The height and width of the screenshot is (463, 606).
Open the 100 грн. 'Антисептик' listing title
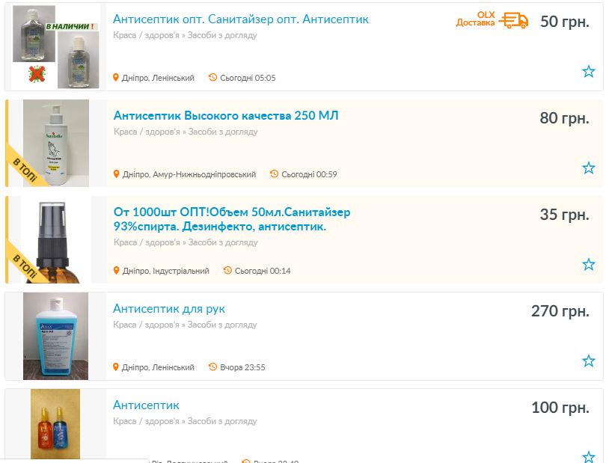pos(146,405)
